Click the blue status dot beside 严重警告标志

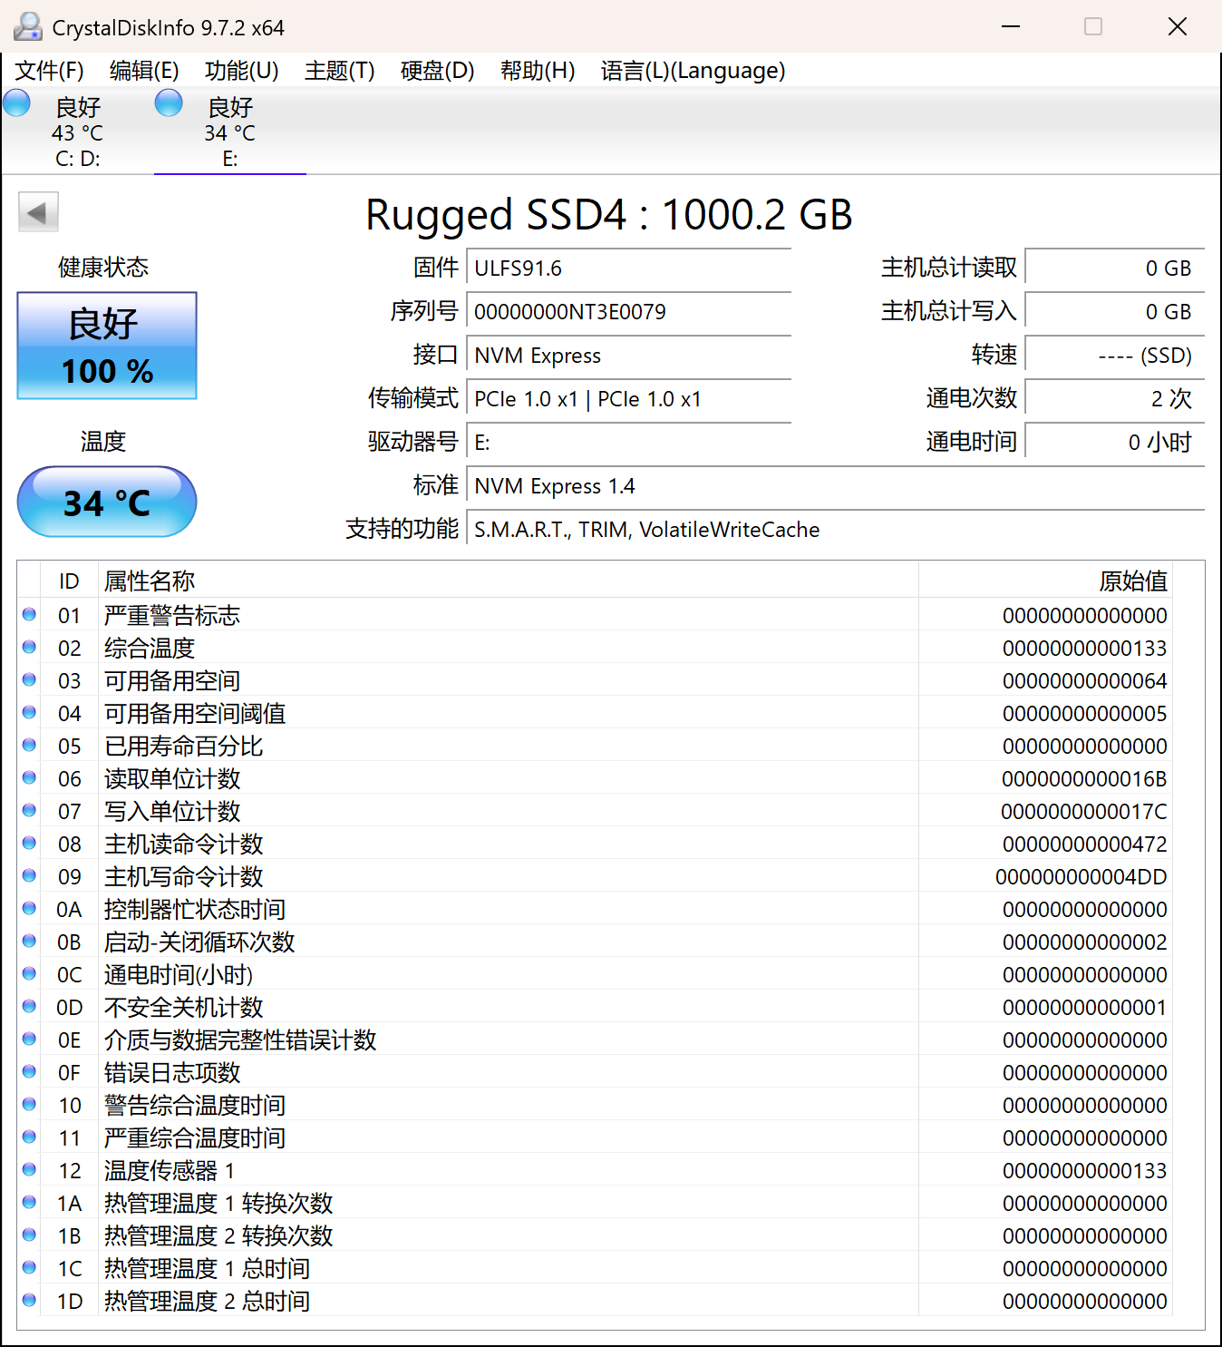28,614
